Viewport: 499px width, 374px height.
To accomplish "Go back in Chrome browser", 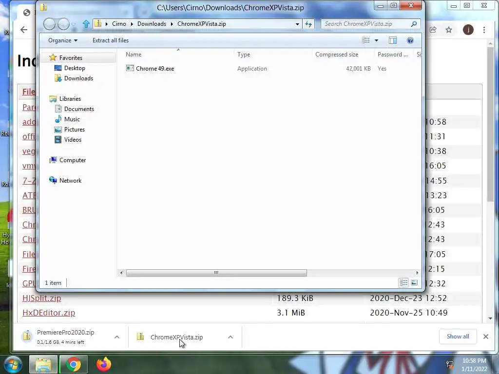I will pyautogui.click(x=24, y=30).
